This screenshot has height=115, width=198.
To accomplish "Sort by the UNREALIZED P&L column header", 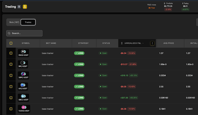I will click(133, 43).
